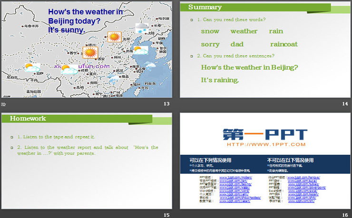The height and width of the screenshot is (218, 352).
Task: Follow the www.1ppt.com/excel/ link
Action: pyautogui.click(x=309, y=191)
